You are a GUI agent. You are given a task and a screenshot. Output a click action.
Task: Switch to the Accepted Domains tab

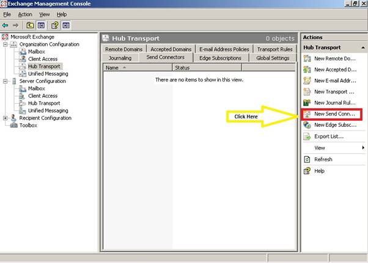tap(171, 49)
